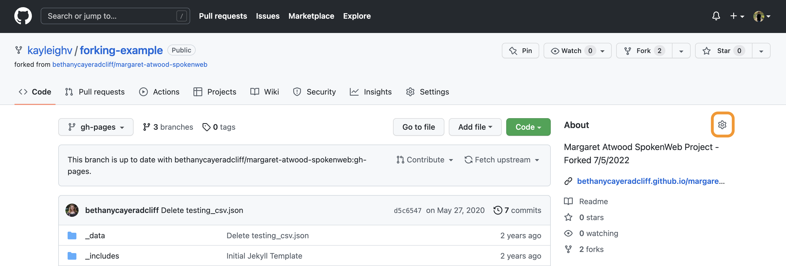View the 3 branches list

(x=168, y=127)
